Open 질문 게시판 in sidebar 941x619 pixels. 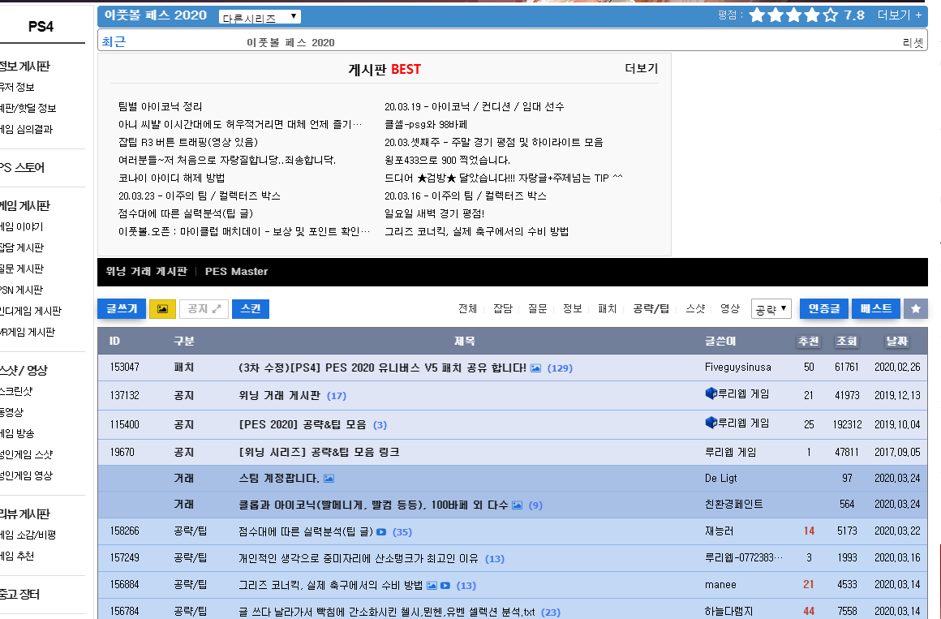(22, 269)
